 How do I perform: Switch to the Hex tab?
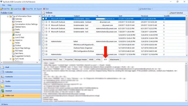tap(61, 59)
